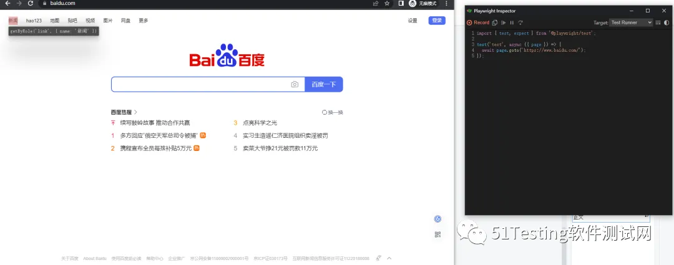Click the browser back arrow
Screen dimensions: 674x265
7,3
